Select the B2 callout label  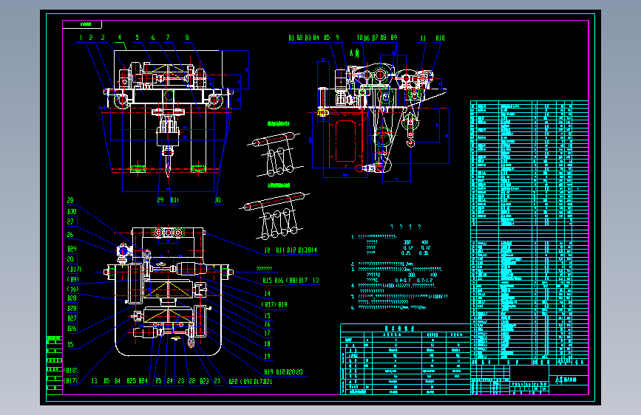pos(299,38)
